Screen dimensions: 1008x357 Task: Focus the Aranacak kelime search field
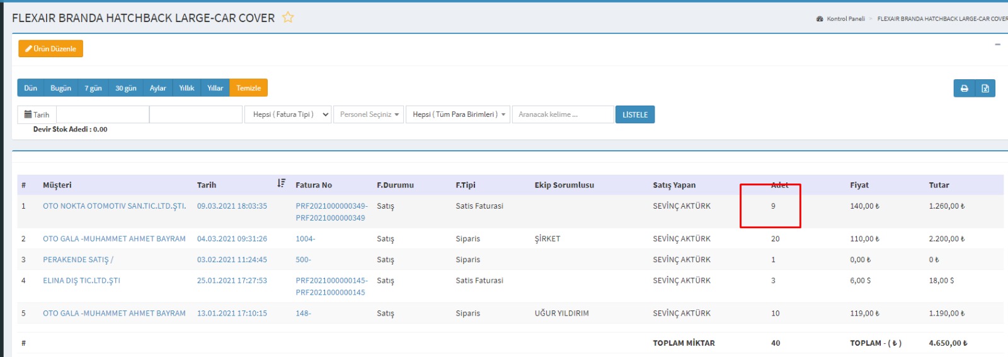tap(563, 114)
